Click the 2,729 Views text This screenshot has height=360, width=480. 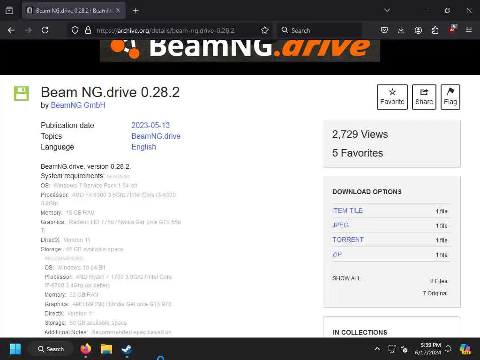[x=360, y=134]
